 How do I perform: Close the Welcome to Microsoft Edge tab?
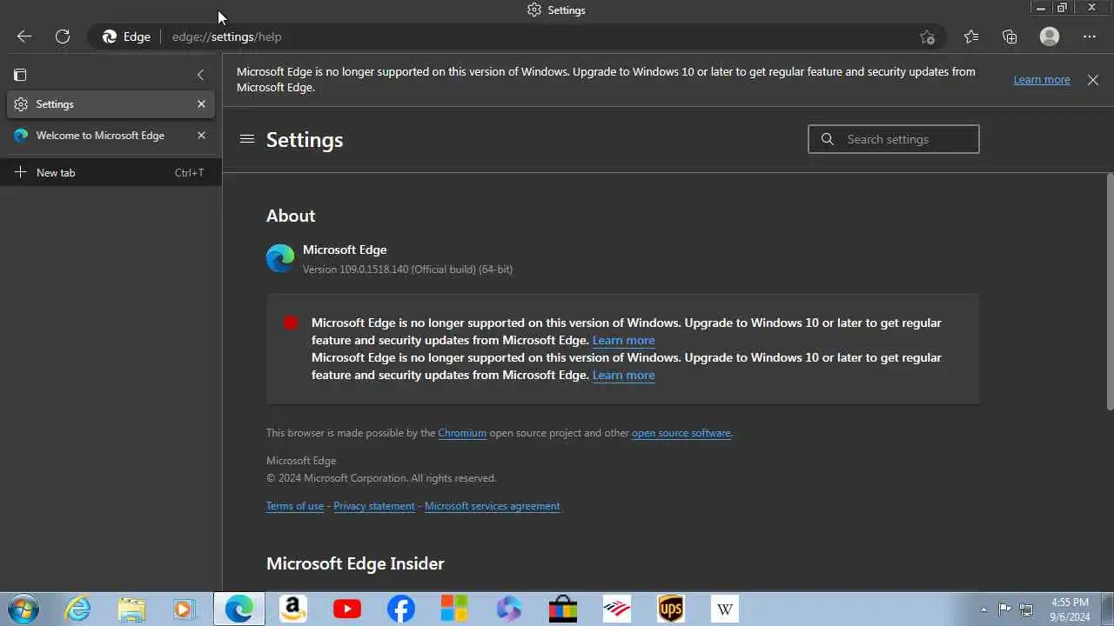click(201, 136)
